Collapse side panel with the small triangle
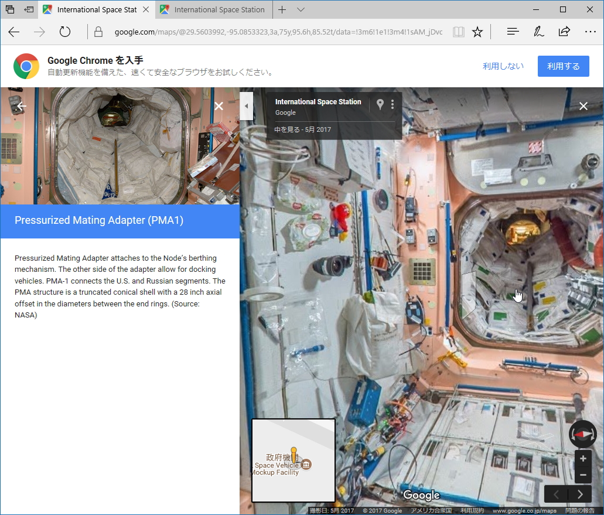Image resolution: width=604 pixels, height=515 pixels. click(246, 106)
